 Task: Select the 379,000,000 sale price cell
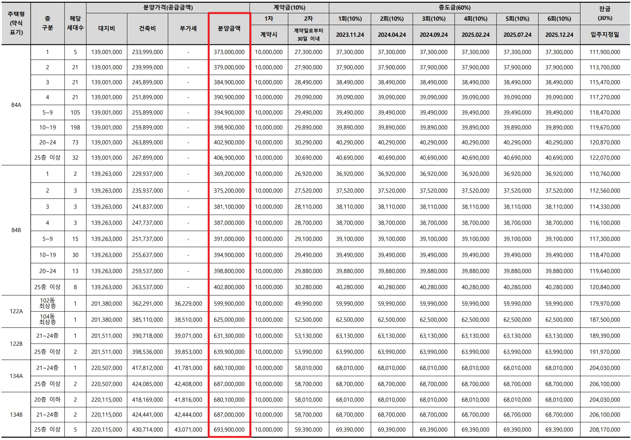click(229, 67)
